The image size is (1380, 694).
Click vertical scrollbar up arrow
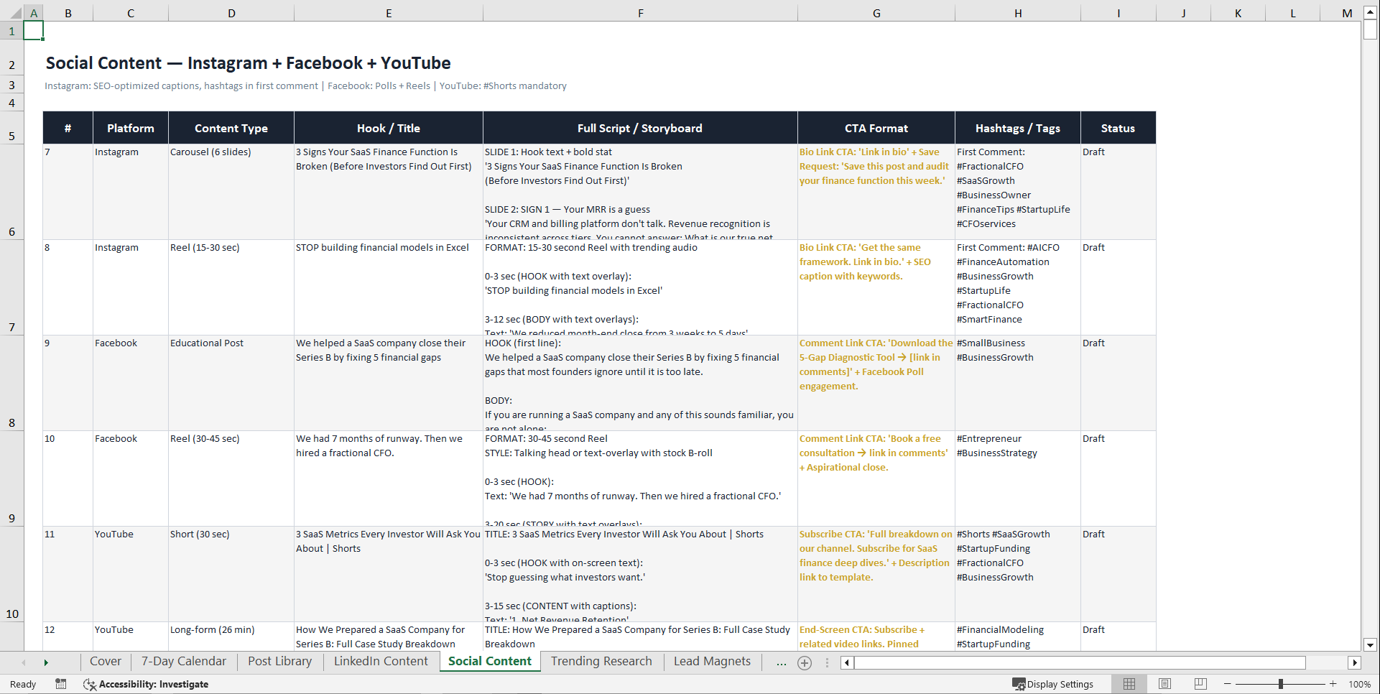coord(1370,12)
